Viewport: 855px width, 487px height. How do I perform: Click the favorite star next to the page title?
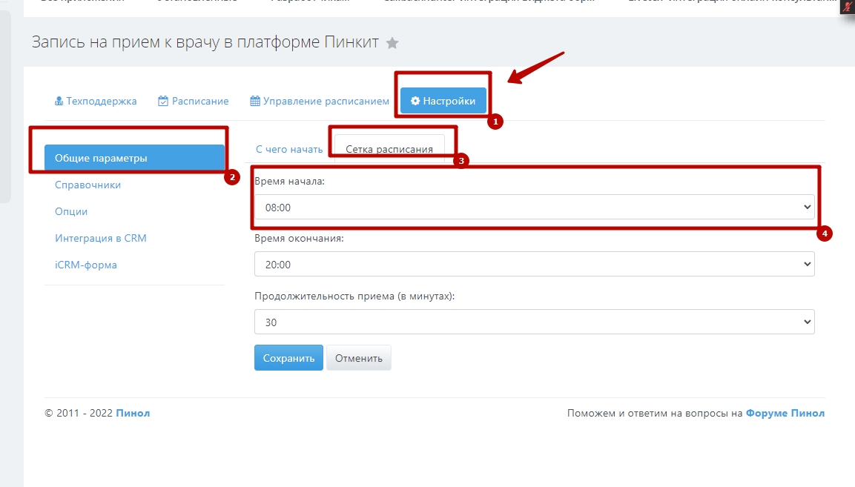pyautogui.click(x=392, y=43)
